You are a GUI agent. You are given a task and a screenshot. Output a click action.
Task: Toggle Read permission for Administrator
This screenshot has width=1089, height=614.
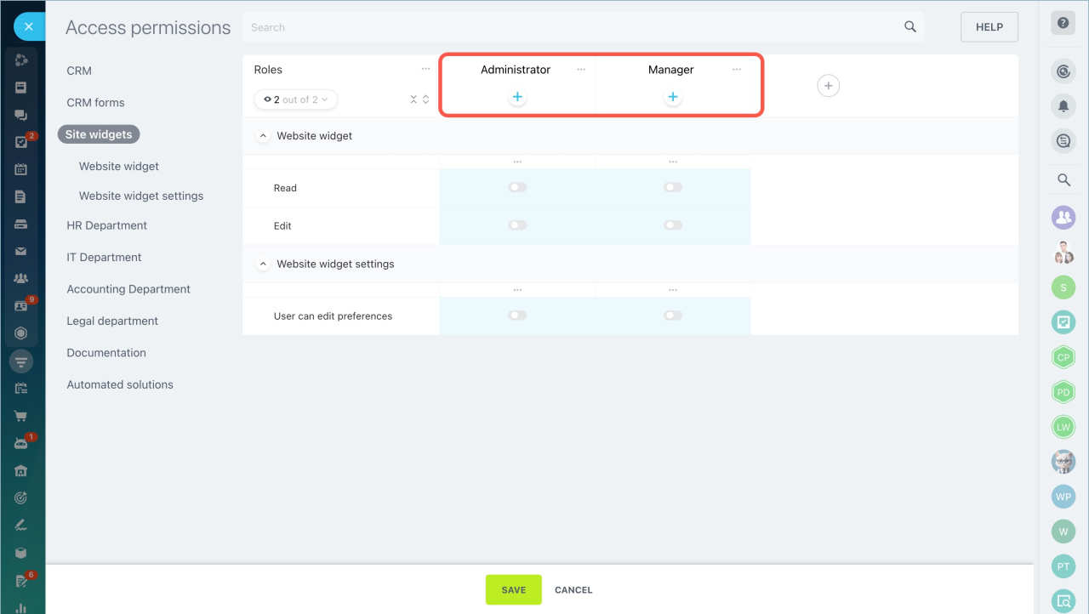(517, 188)
